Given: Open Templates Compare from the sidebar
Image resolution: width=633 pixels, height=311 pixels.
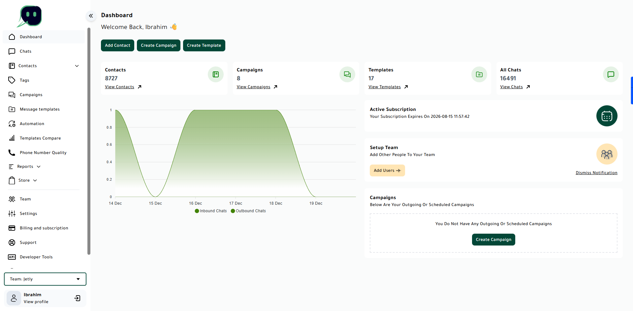Looking at the screenshot, I should click(40, 138).
